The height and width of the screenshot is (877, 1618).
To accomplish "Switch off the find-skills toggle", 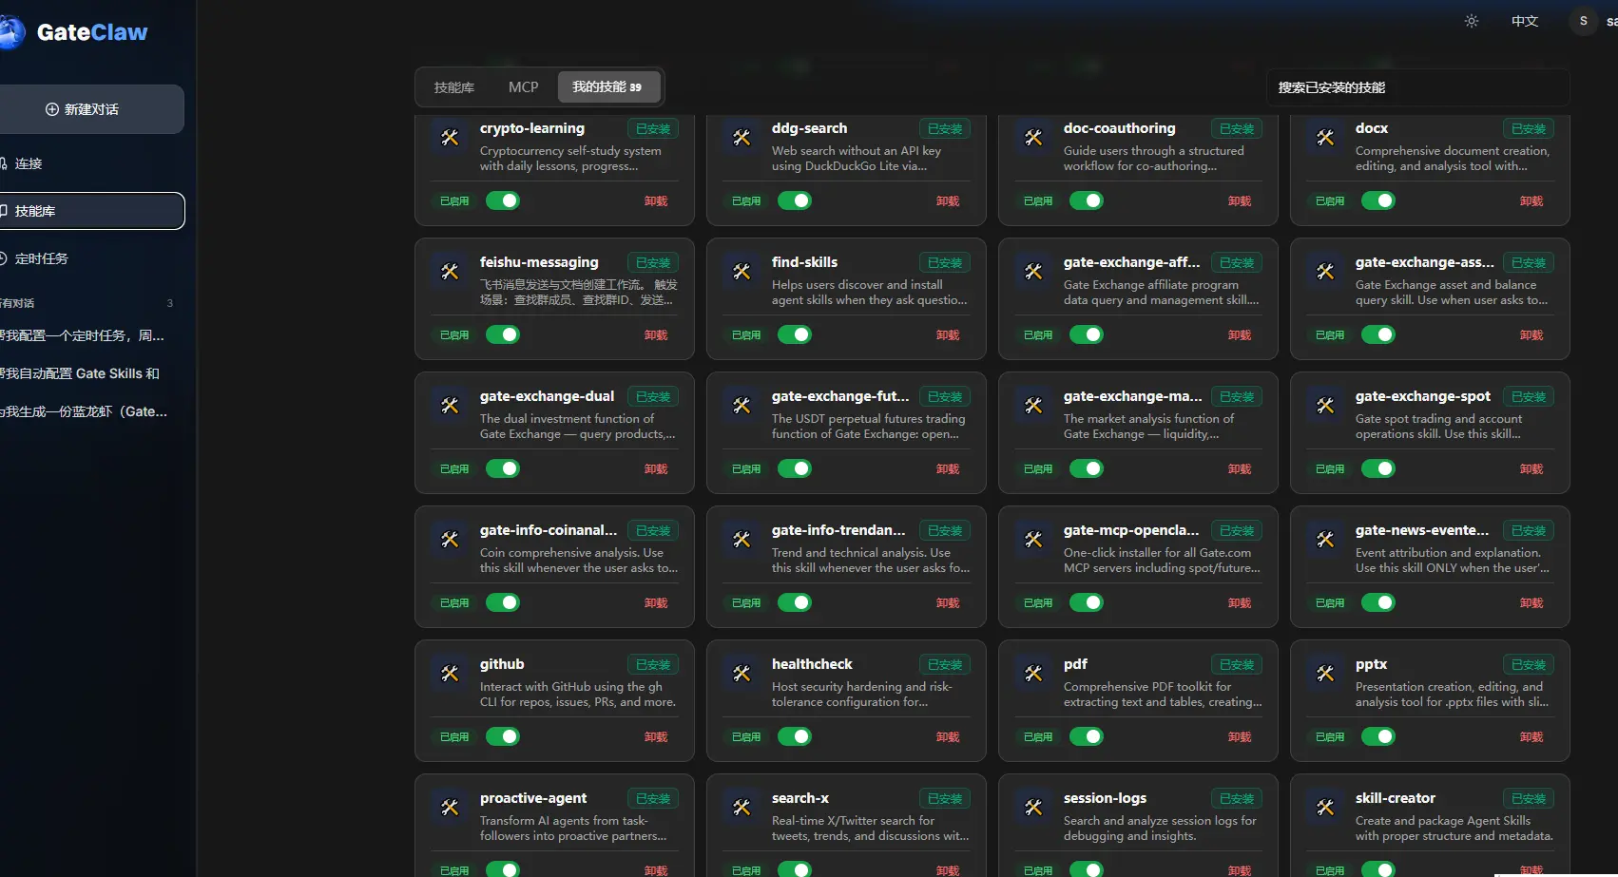I will [x=795, y=334].
